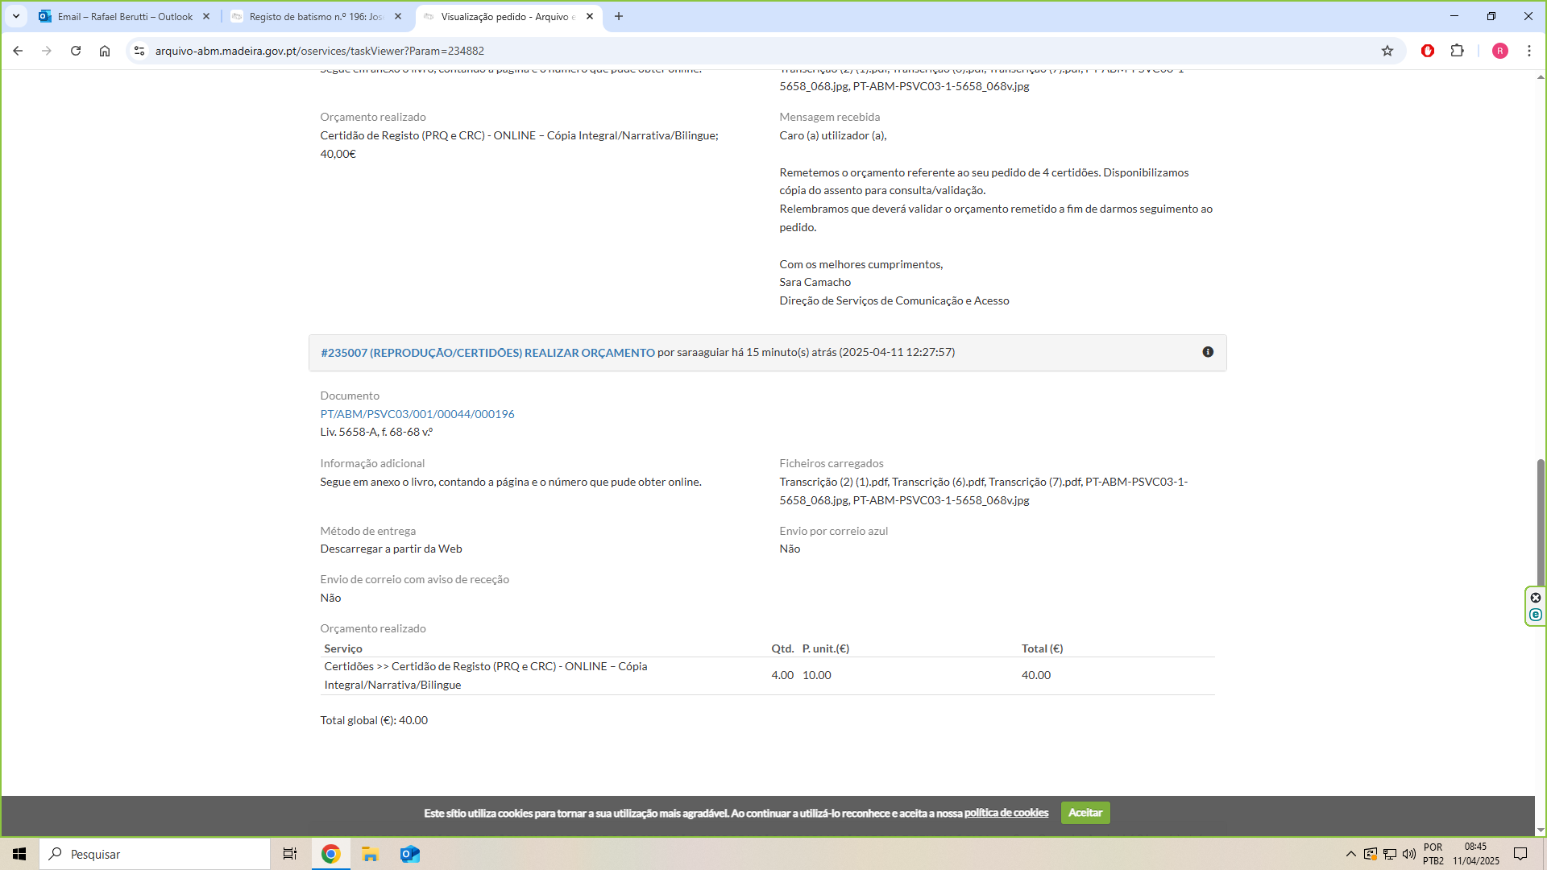Image resolution: width=1547 pixels, height=870 pixels.
Task: Open Outlook from the Windows taskbar
Action: pos(410,854)
